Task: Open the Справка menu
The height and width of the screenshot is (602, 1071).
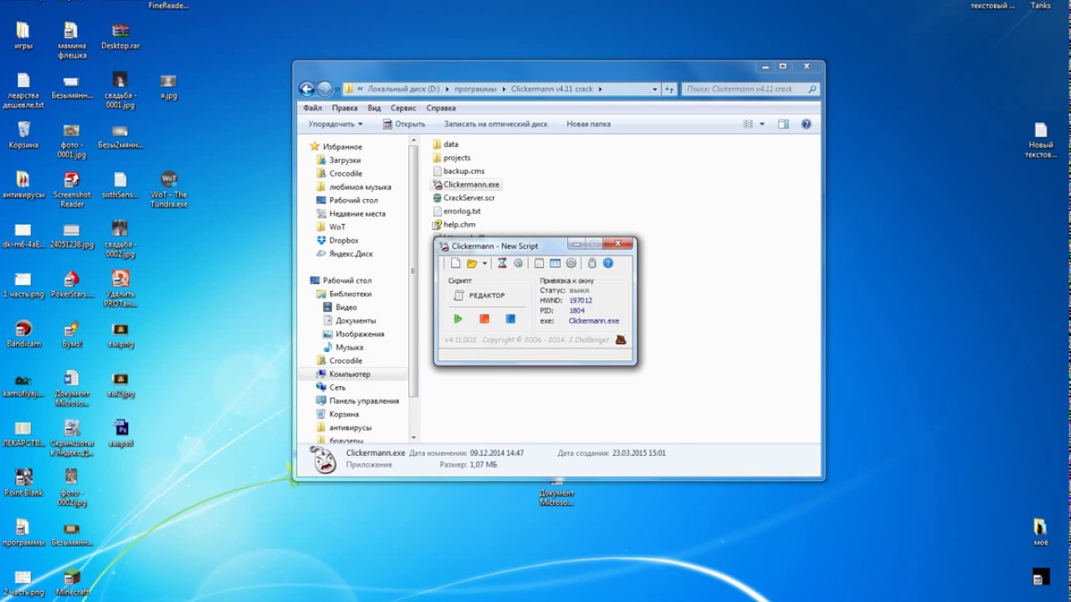Action: [x=441, y=108]
